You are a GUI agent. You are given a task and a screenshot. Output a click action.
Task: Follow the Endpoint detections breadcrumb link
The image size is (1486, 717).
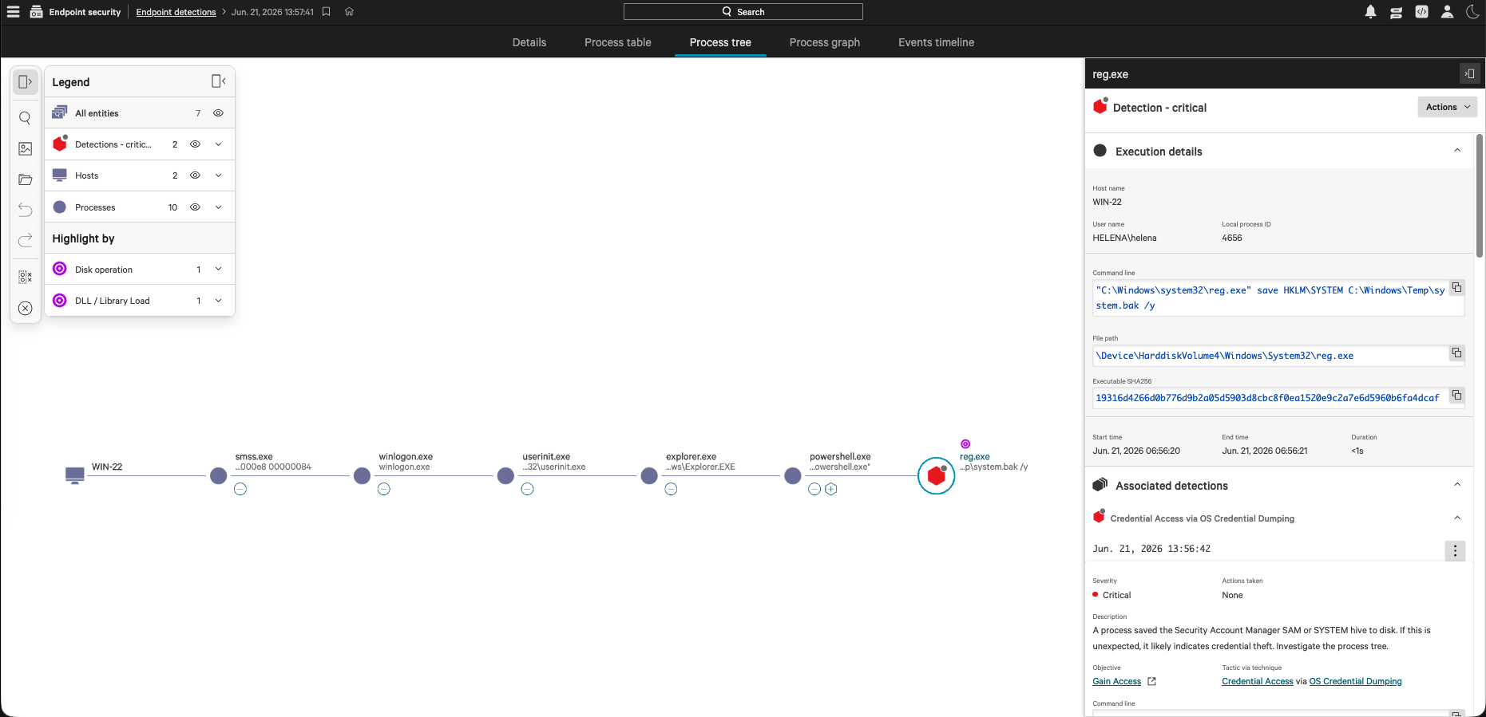tap(176, 12)
